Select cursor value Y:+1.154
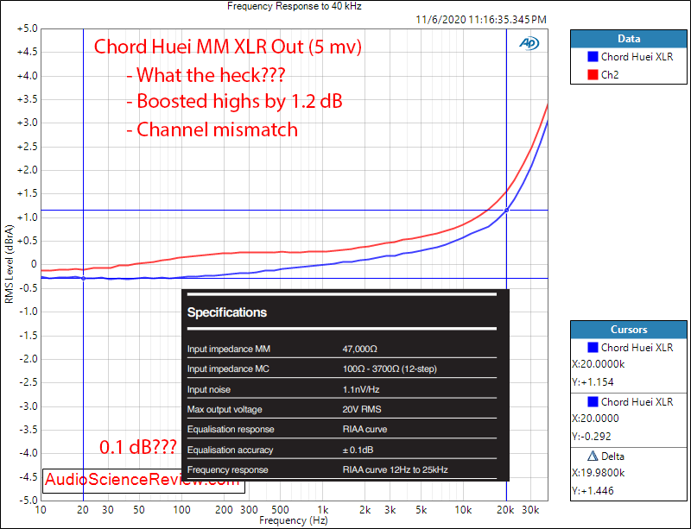691x529 pixels. (x=593, y=382)
